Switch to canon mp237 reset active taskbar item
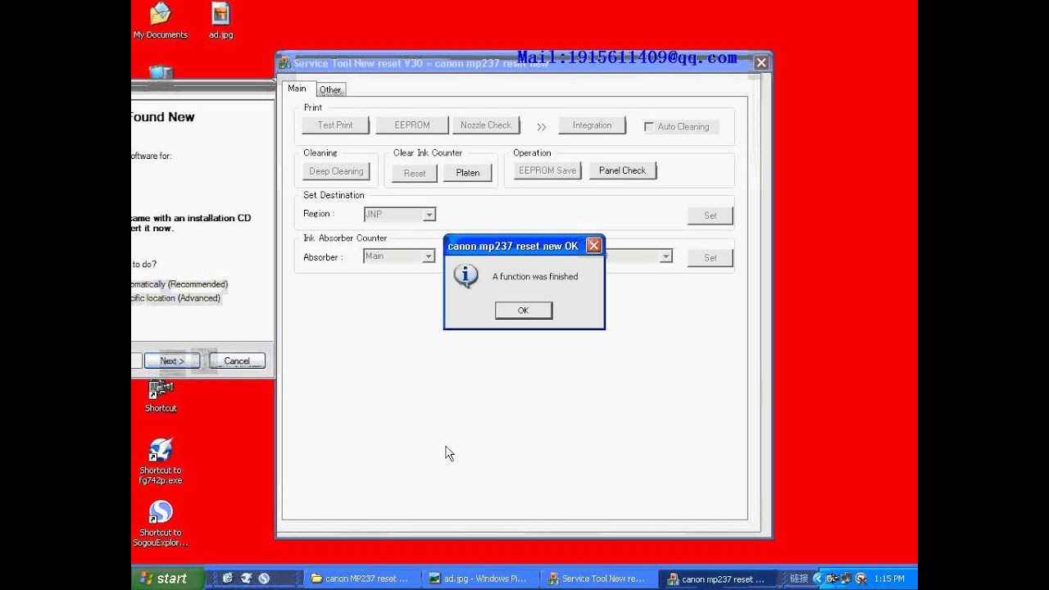1049x590 pixels. point(718,579)
